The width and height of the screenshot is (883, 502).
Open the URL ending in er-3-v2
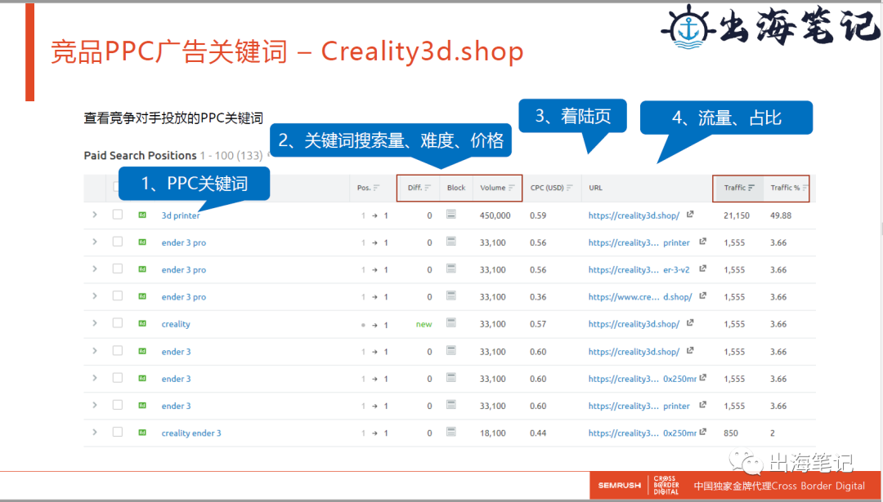(639, 270)
